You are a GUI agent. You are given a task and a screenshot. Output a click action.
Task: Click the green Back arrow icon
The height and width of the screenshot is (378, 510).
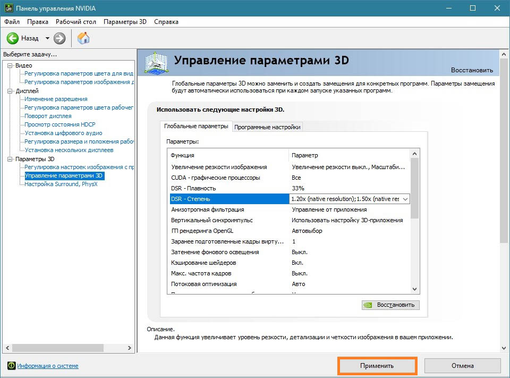pos(13,38)
